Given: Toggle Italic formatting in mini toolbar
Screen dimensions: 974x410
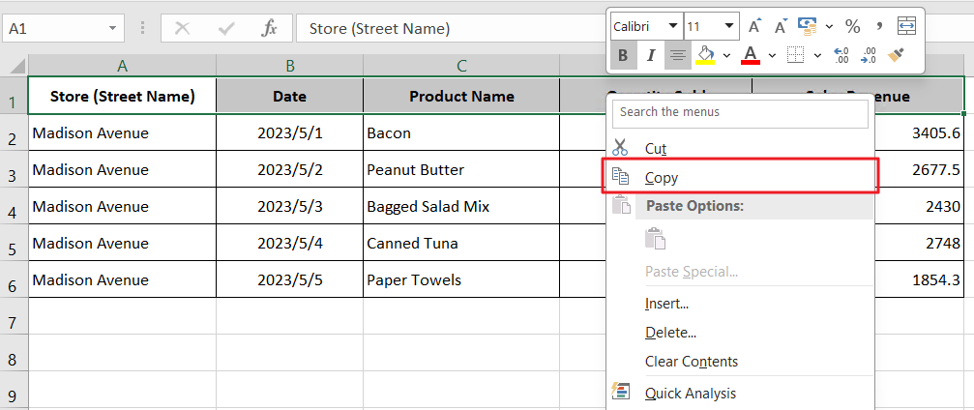Looking at the screenshot, I should 651,55.
